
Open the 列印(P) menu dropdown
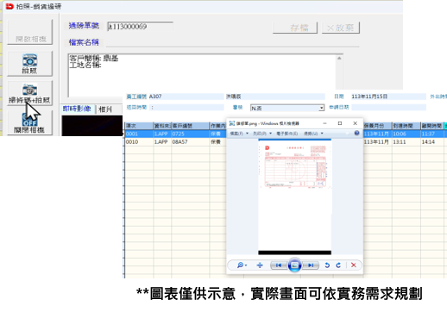(x=262, y=134)
